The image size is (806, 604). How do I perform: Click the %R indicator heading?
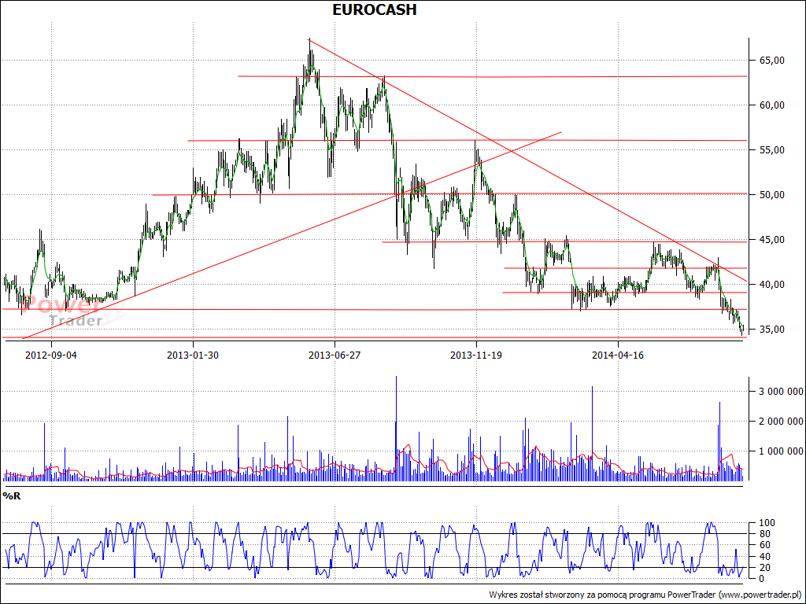tap(12, 495)
